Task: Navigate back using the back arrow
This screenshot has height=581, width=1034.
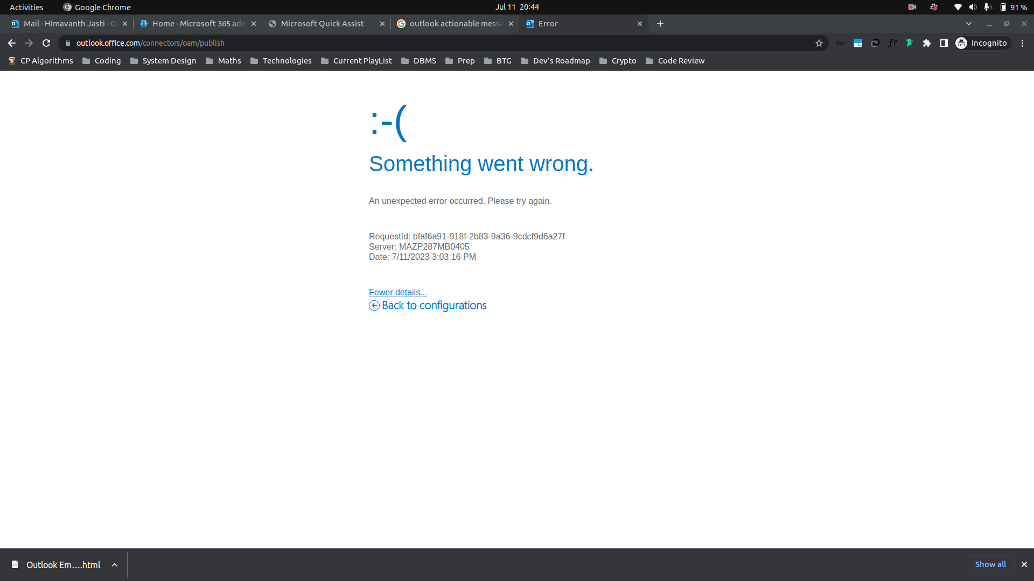Action: pyautogui.click(x=11, y=43)
